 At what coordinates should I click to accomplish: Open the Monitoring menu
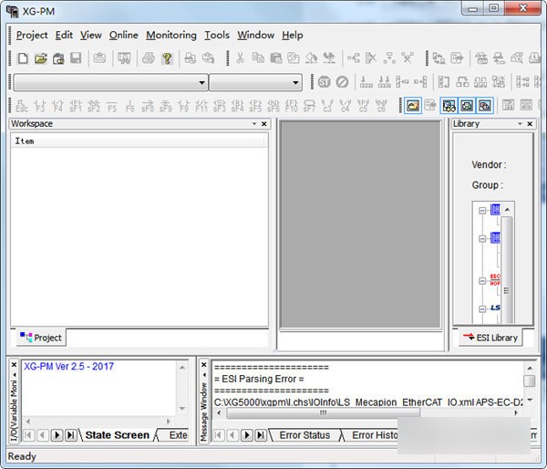170,36
